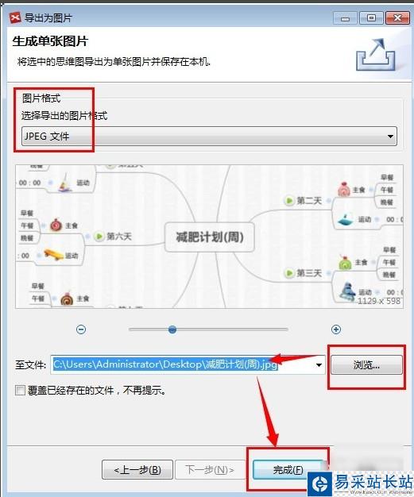Click the roller skate icon in preview

[x=347, y=291]
